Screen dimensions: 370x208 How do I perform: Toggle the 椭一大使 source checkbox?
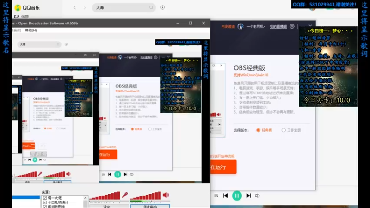click(45, 198)
